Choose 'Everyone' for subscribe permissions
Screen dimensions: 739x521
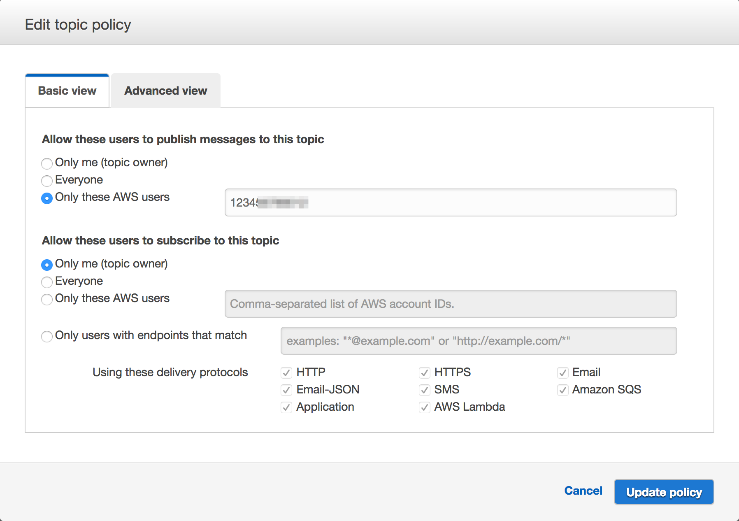point(47,282)
